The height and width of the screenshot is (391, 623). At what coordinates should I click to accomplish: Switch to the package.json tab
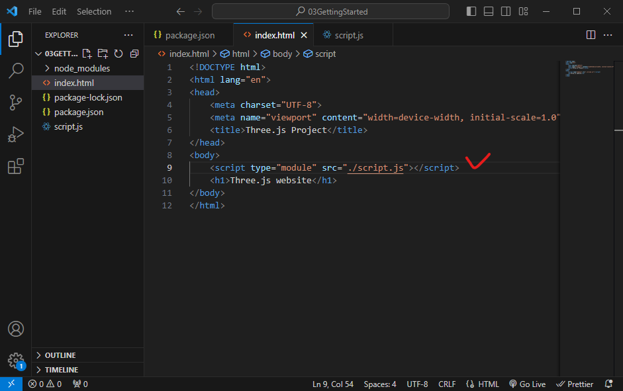point(189,35)
